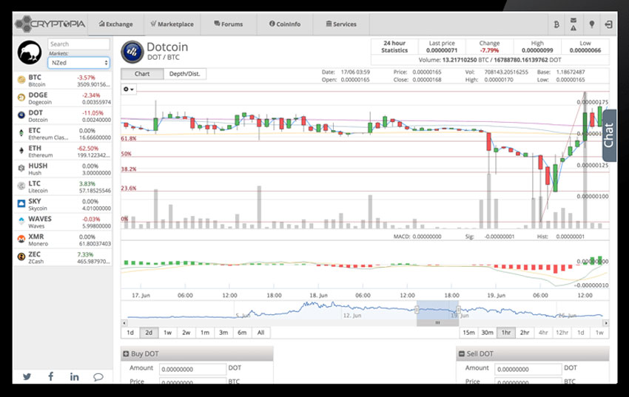The image size is (629, 397).
Task: Select the SKY Skycoin market row
Action: click(x=63, y=204)
